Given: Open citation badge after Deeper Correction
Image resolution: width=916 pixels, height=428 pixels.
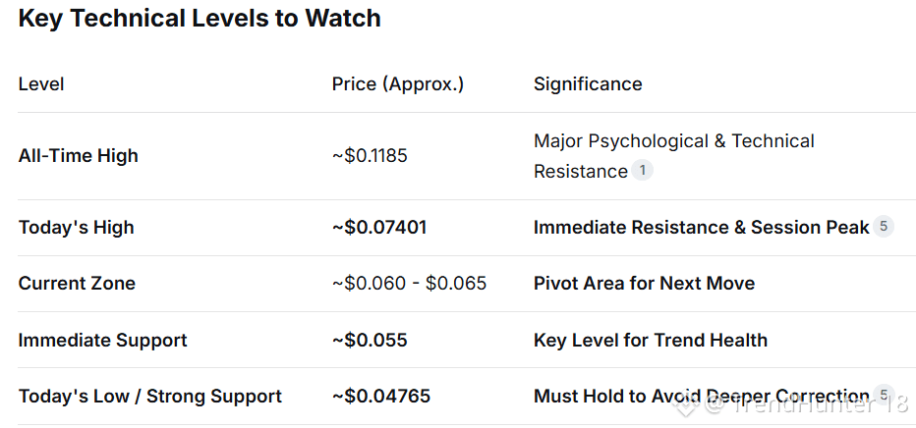Looking at the screenshot, I should [x=884, y=395].
